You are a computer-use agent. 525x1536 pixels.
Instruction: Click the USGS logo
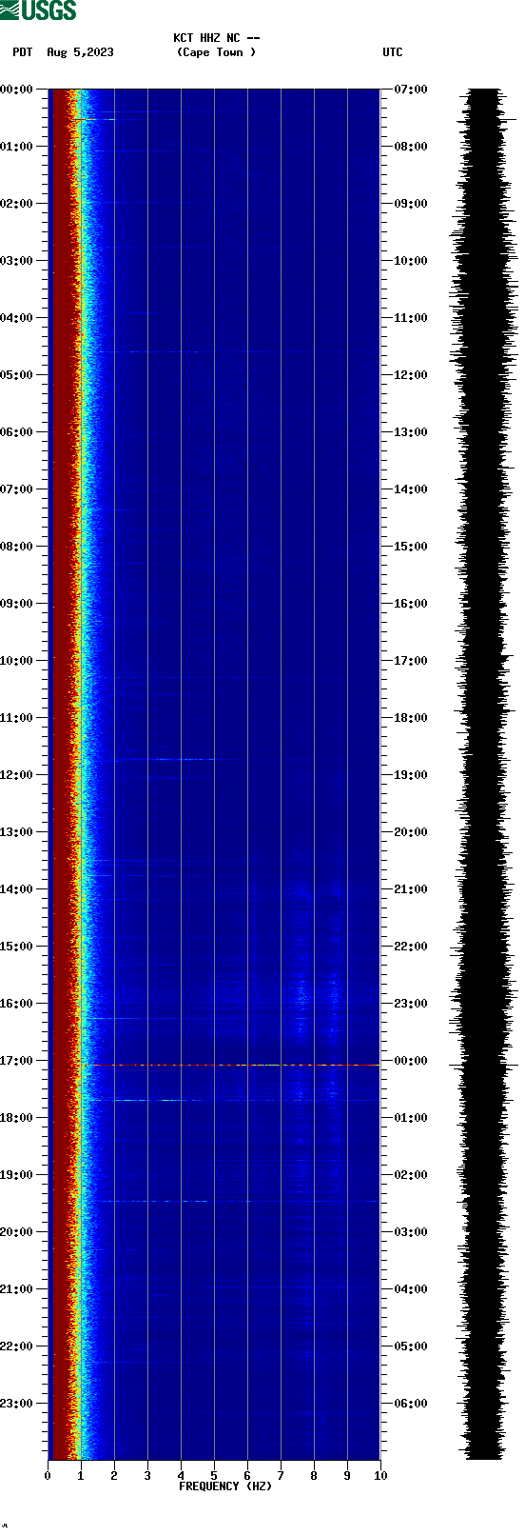coord(38,10)
